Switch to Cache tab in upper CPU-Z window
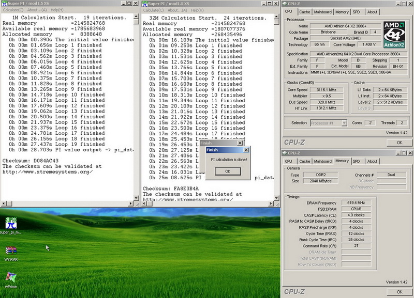This screenshot has height=298, width=414. [x=304, y=12]
